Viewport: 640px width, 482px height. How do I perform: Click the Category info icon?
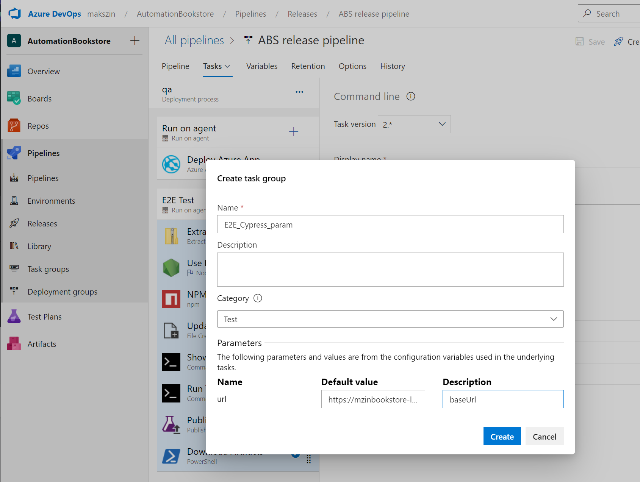pyautogui.click(x=258, y=298)
